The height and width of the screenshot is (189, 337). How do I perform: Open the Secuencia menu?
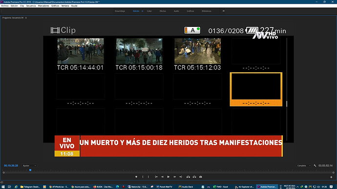coord(31,6)
